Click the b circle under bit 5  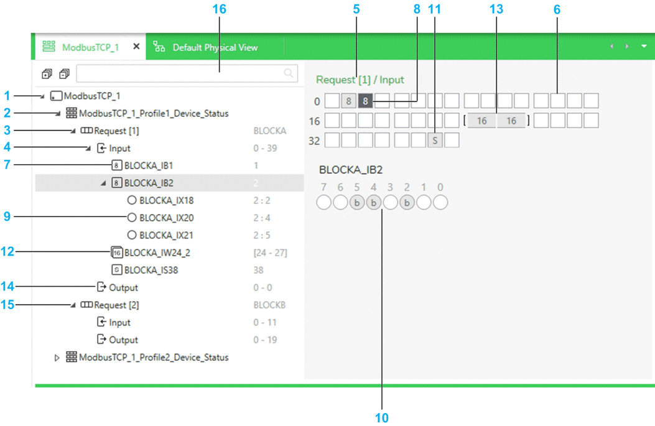click(x=357, y=203)
